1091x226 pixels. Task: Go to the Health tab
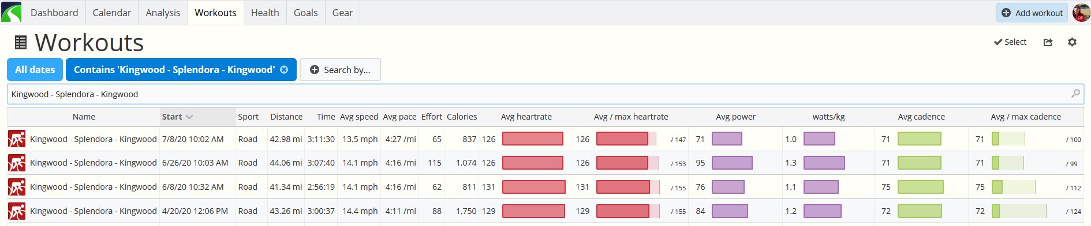265,13
